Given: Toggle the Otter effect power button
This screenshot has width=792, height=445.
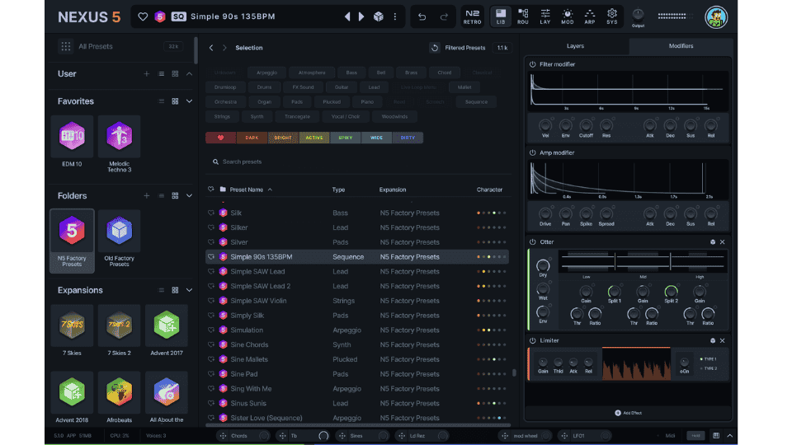Looking at the screenshot, I should (x=532, y=242).
